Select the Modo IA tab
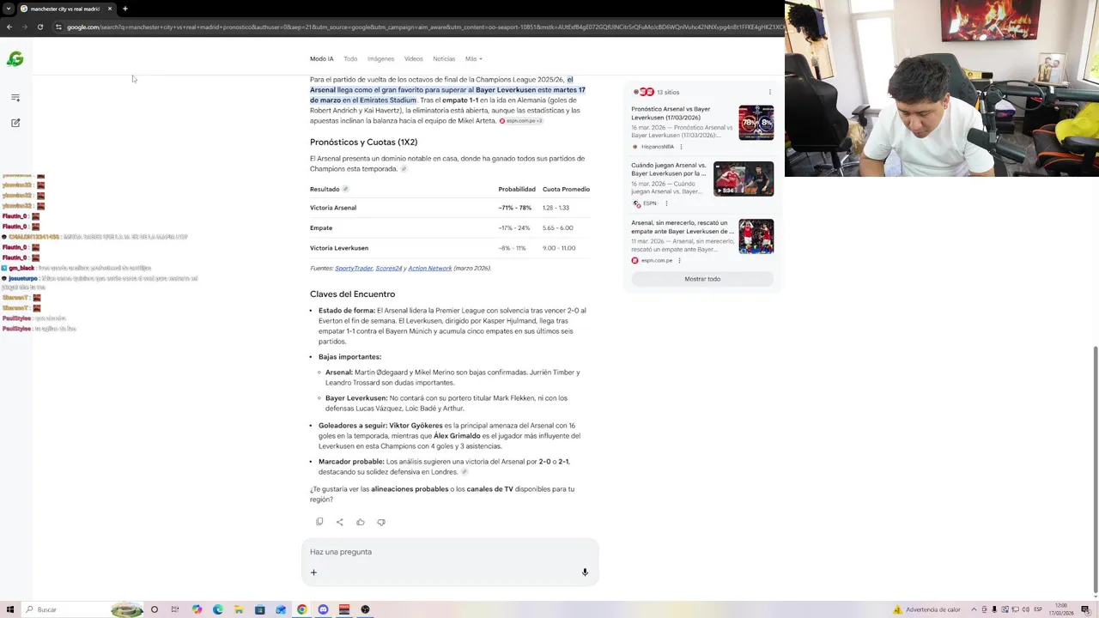Image resolution: width=1099 pixels, height=618 pixels. (x=321, y=58)
